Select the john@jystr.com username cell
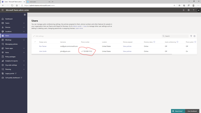Screen dimensions: 201x113 pyautogui.click(x=65, y=51)
